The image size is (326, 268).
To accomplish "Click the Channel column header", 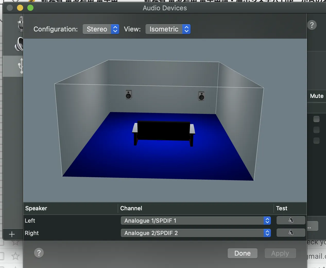I will (x=131, y=208).
